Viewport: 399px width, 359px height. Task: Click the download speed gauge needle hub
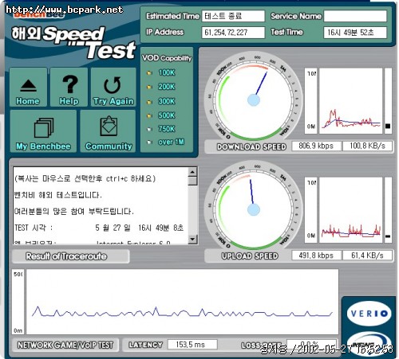pyautogui.click(x=254, y=100)
